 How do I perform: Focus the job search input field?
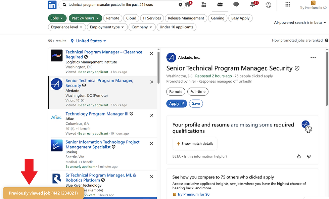(x=122, y=5)
